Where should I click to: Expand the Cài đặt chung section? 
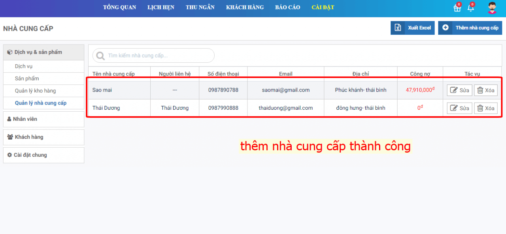(x=43, y=155)
